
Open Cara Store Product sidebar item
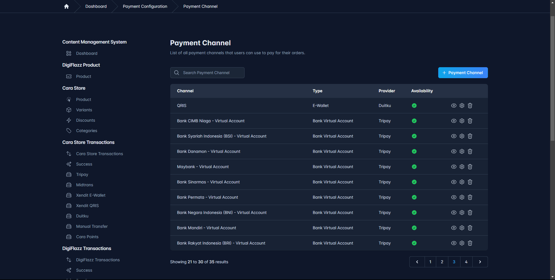84,99
